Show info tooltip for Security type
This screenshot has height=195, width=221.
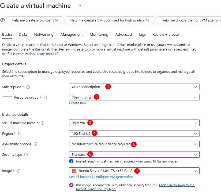[26, 155]
